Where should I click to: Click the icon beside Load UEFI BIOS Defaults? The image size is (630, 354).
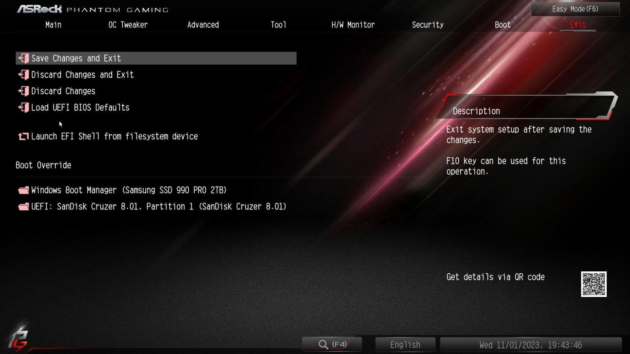click(x=24, y=107)
